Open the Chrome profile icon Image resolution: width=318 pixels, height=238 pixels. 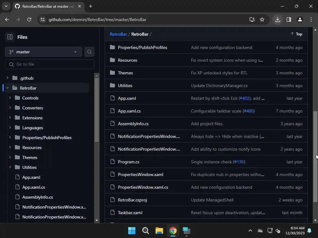click(300, 20)
